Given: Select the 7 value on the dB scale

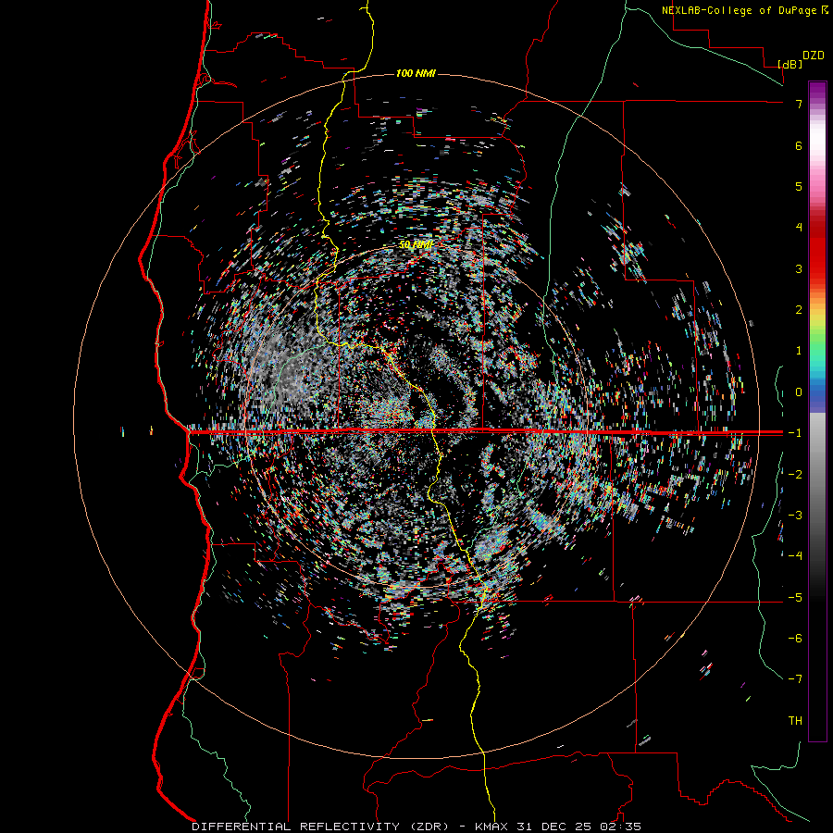Looking at the screenshot, I should (799, 104).
